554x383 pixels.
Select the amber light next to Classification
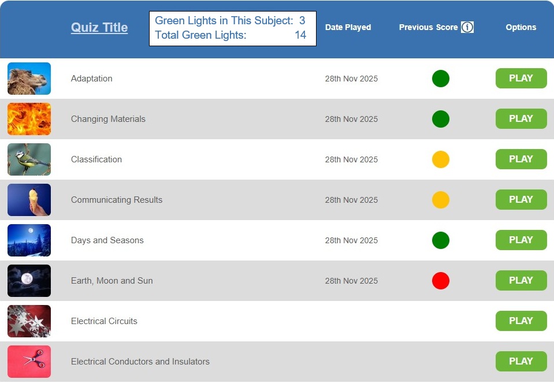[x=441, y=159]
